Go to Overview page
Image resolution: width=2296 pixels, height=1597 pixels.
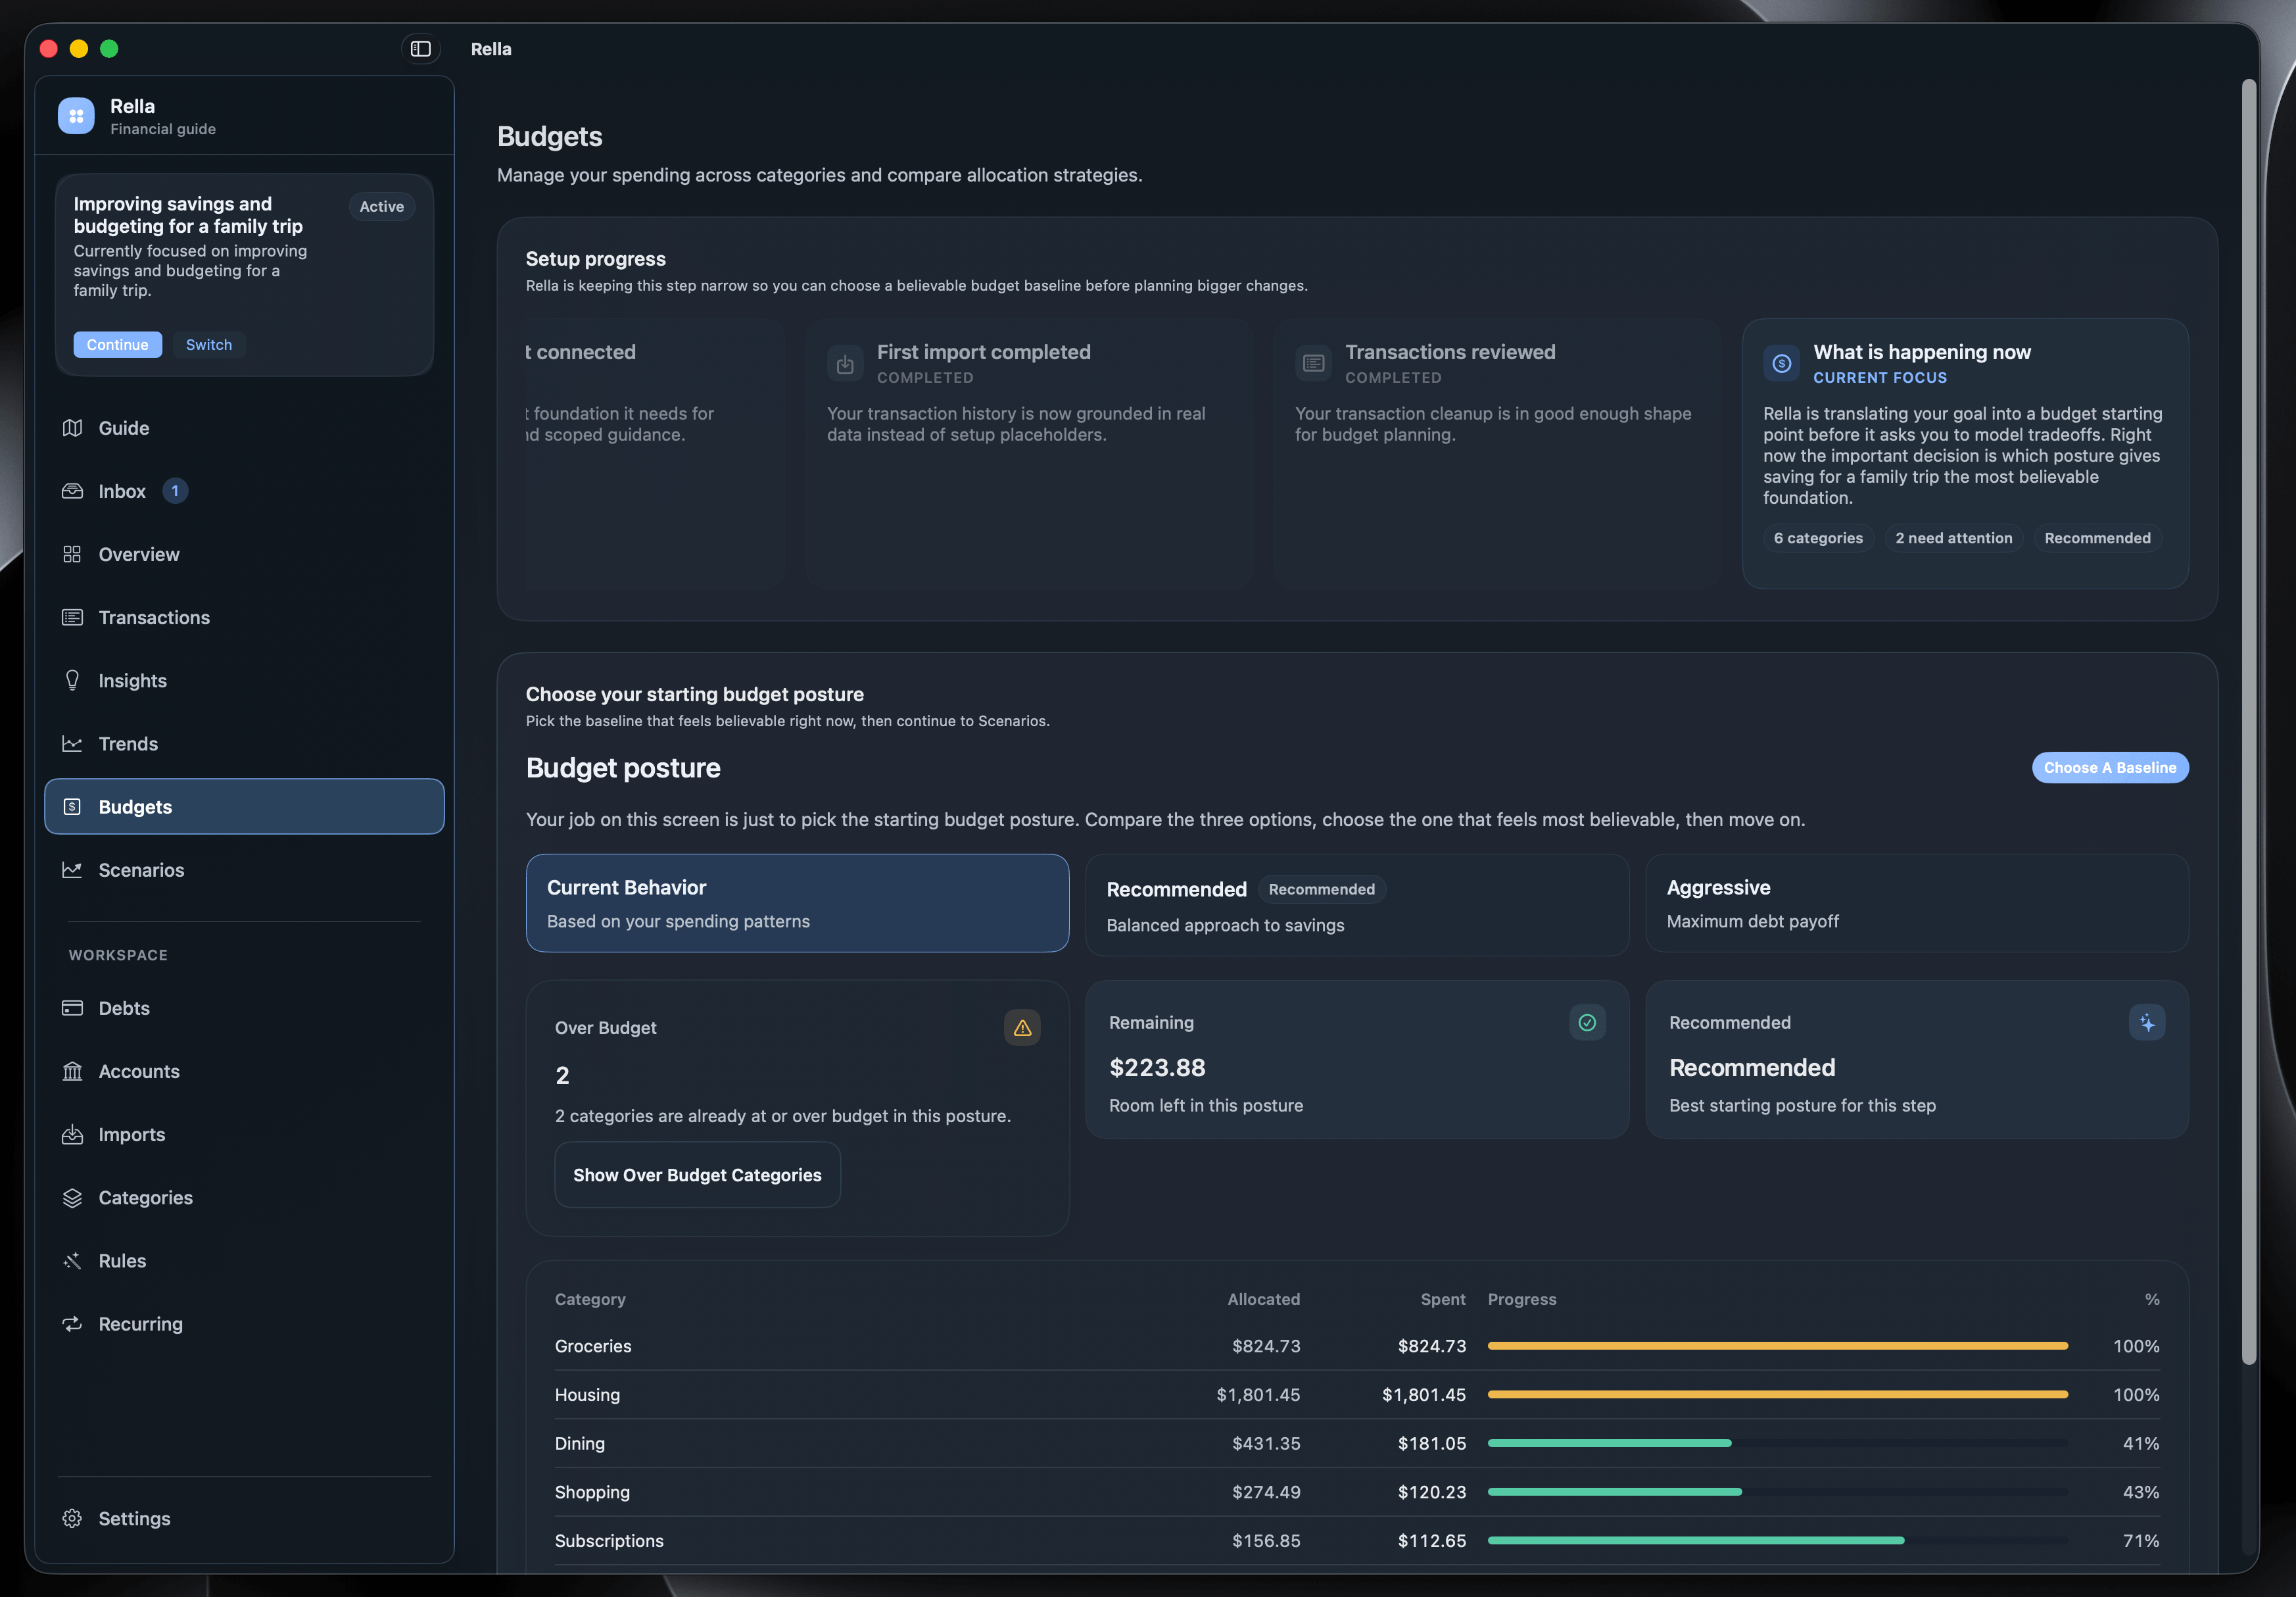point(244,554)
